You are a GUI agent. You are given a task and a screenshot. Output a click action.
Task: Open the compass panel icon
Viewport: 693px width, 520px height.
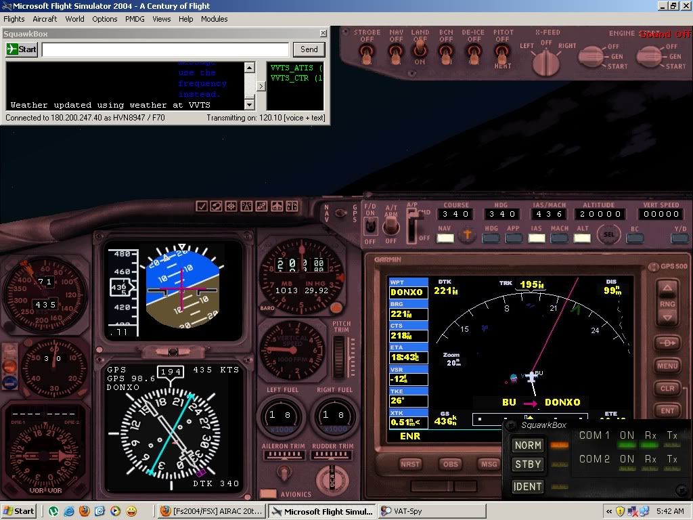click(x=231, y=206)
